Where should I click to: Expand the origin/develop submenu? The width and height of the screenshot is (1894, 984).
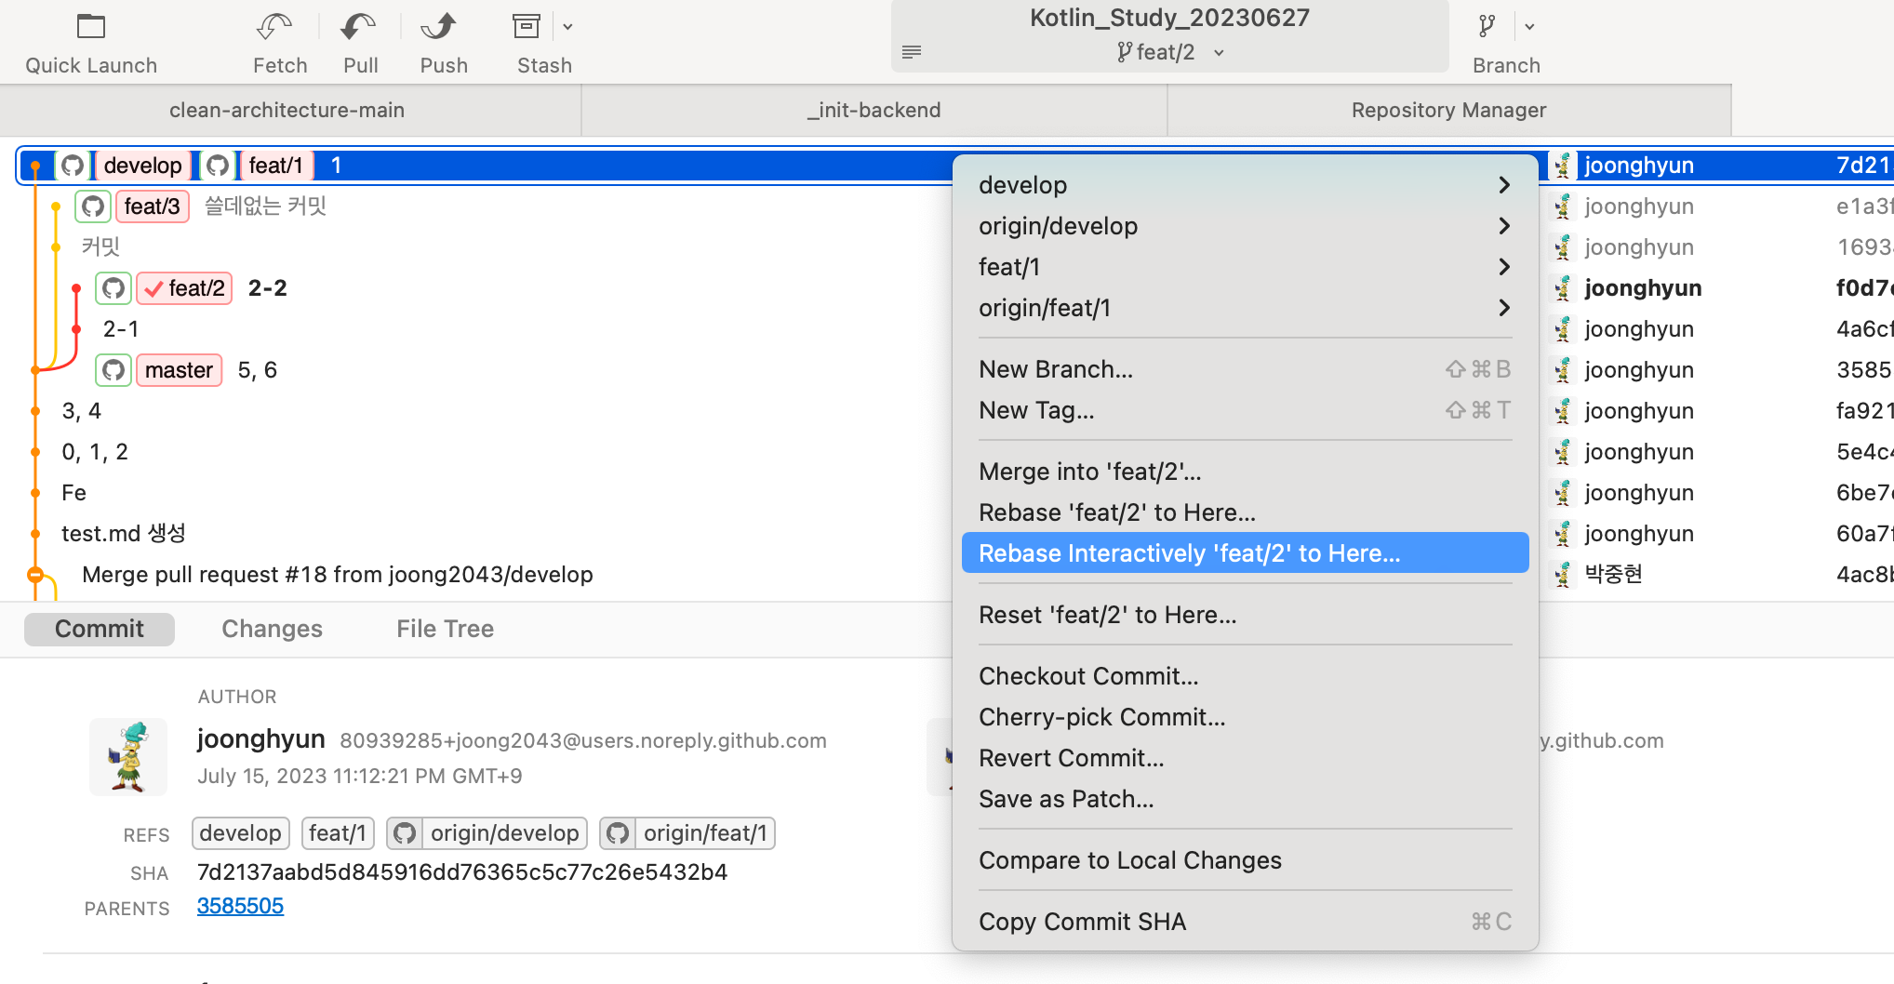click(1245, 226)
